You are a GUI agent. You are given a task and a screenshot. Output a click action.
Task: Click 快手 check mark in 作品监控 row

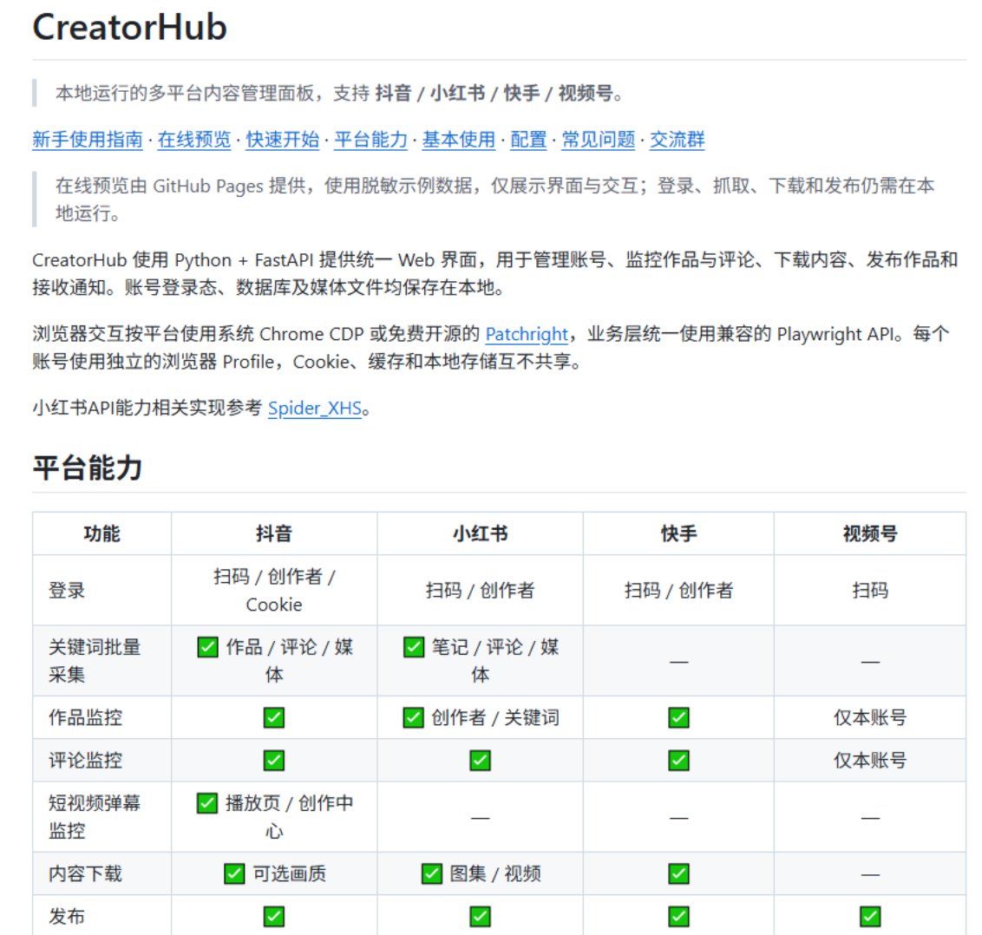tap(679, 717)
